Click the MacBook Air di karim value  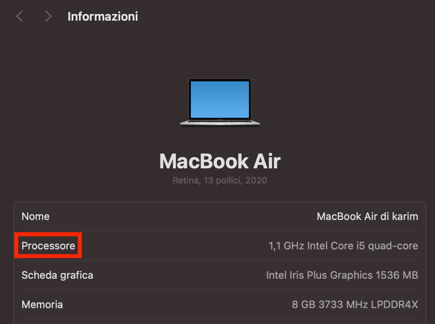coord(367,216)
